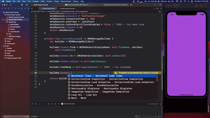This screenshot has height=118, width=210.
Task: Go back in editor history
Action: pos(35,9)
